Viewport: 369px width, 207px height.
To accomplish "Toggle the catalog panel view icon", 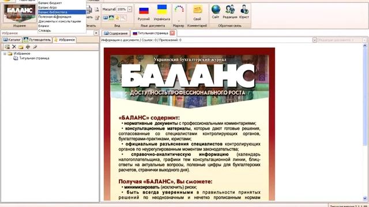I will click(x=105, y=18).
